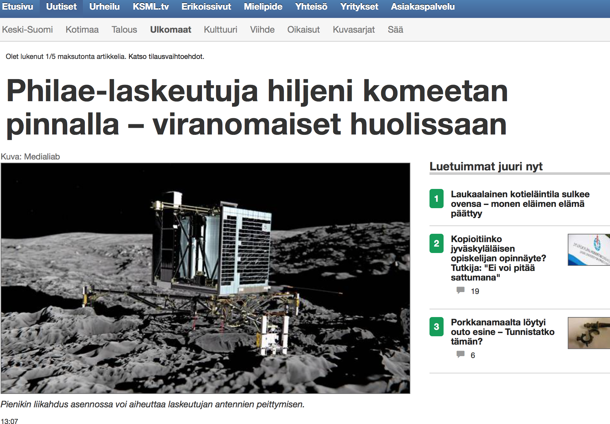The image size is (610, 424).
Task: Switch to the Kotimaa news tab
Action: pyautogui.click(x=82, y=30)
